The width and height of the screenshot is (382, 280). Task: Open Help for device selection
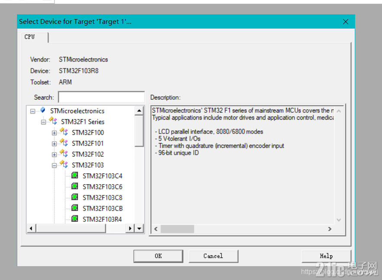326,256
